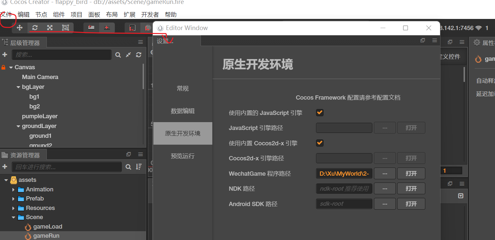
Task: Open the 层级管理器 panel menu
Action: (x=140, y=42)
